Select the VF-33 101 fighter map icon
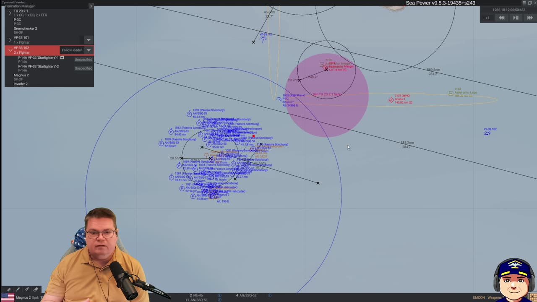 [x=263, y=39]
